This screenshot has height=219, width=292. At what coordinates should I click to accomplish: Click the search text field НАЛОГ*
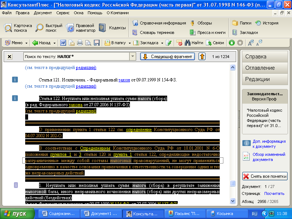coord(77,57)
